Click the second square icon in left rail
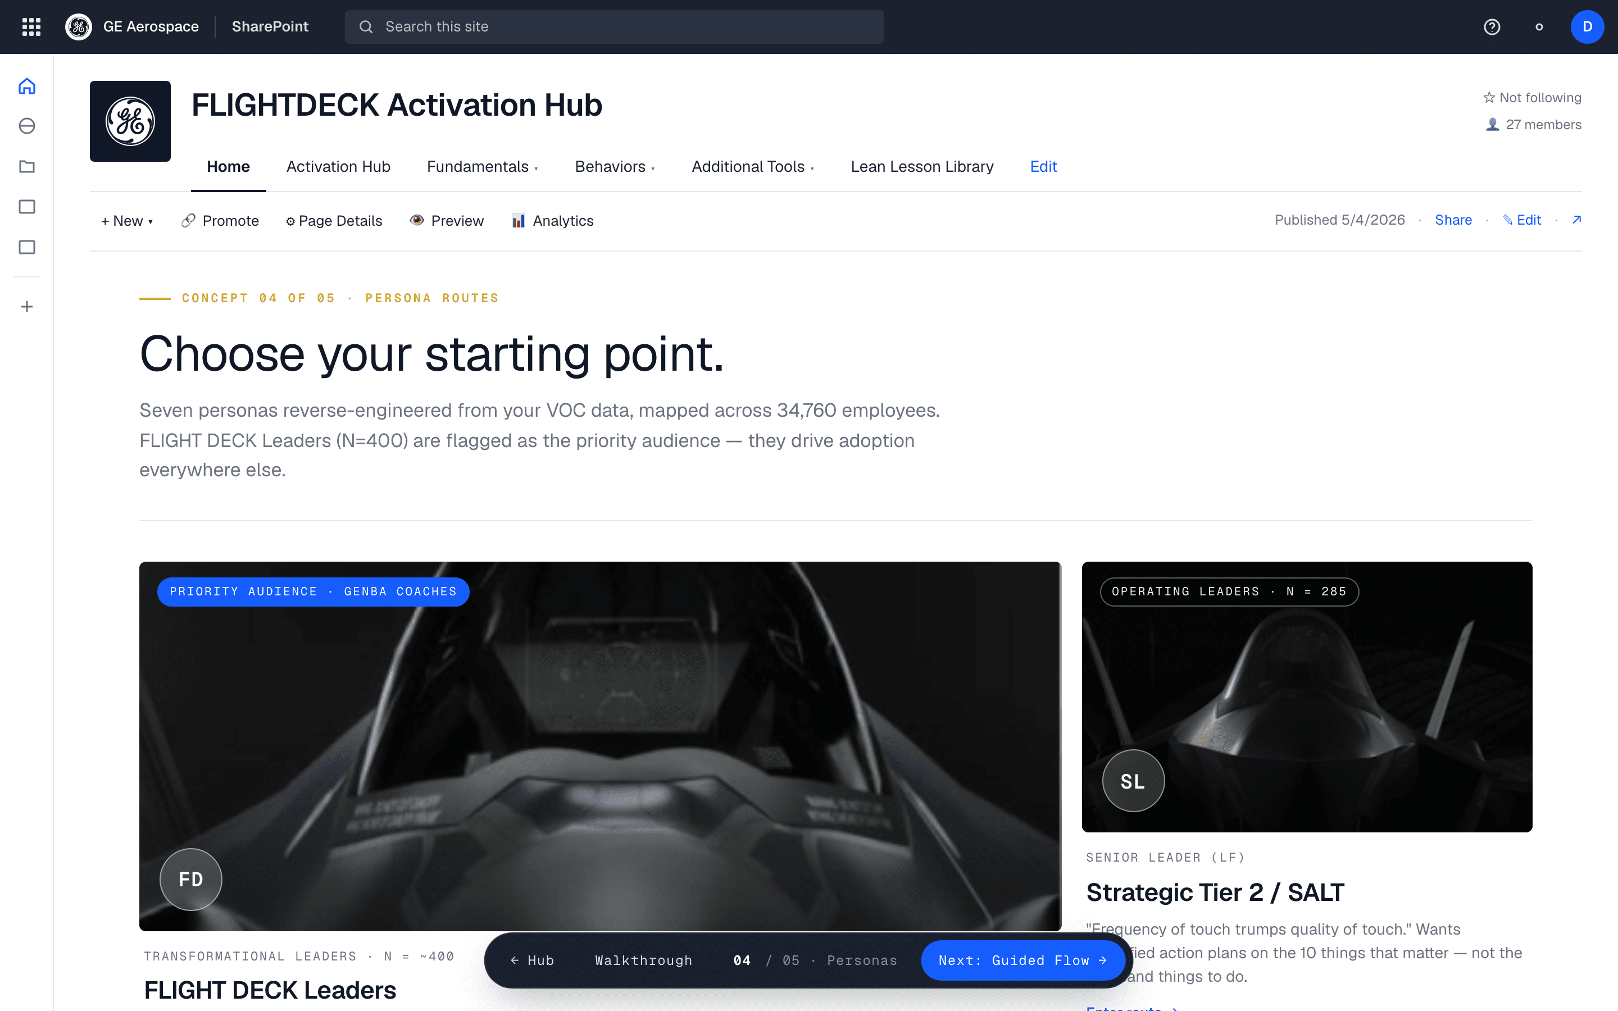 27,247
